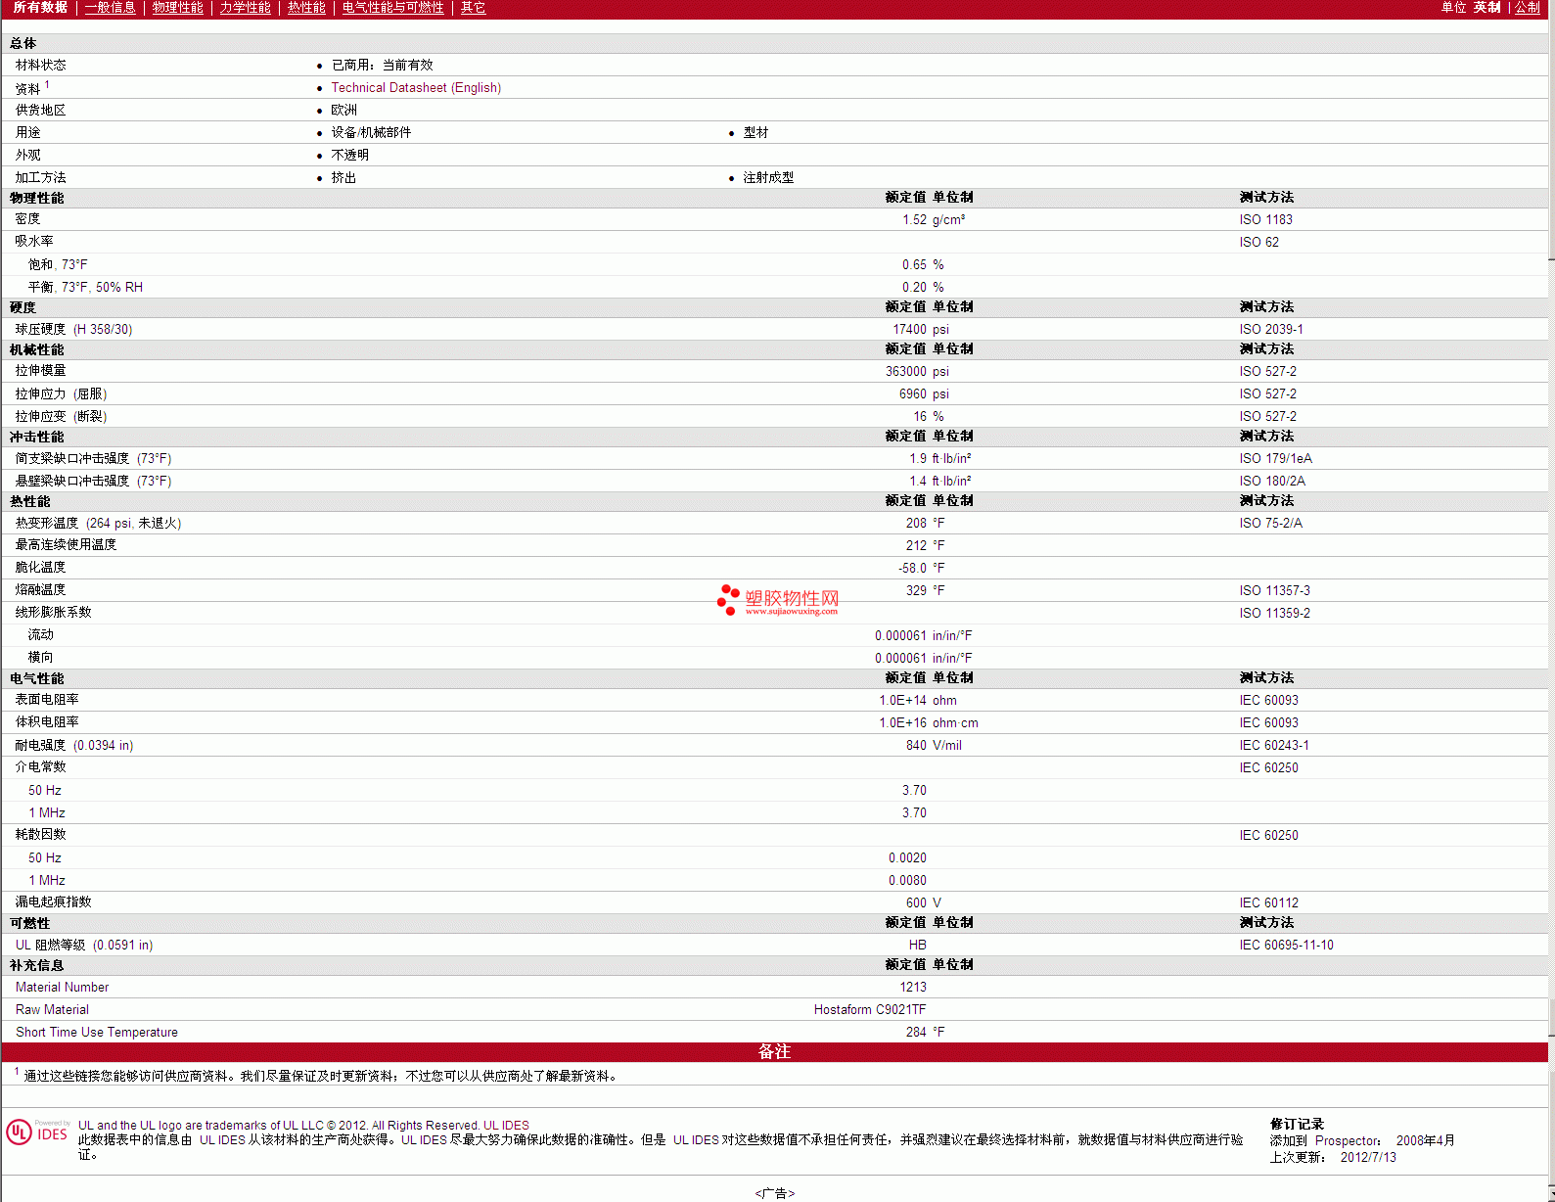Click the 电气性能 section header row
Viewport: 1555px width, 1202px height.
(x=37, y=678)
